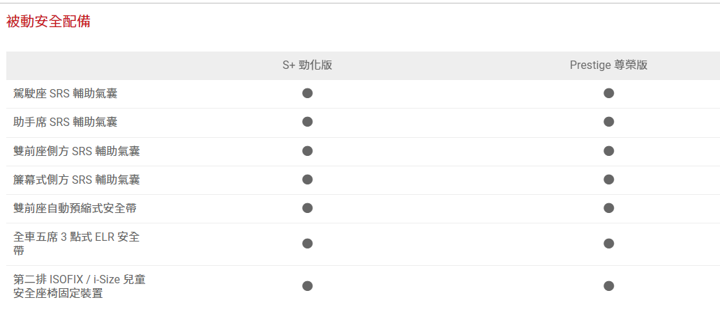Click the 第二排 ISOFIX / i-Size label
The width and height of the screenshot is (720, 316).
(80, 286)
